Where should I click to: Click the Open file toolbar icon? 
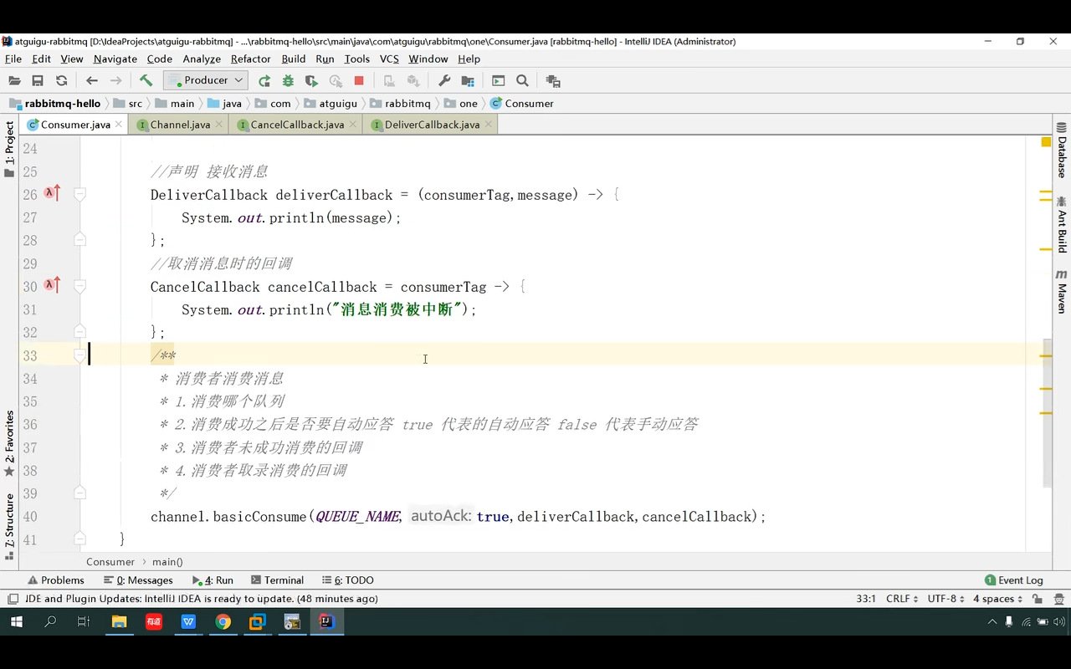14,81
